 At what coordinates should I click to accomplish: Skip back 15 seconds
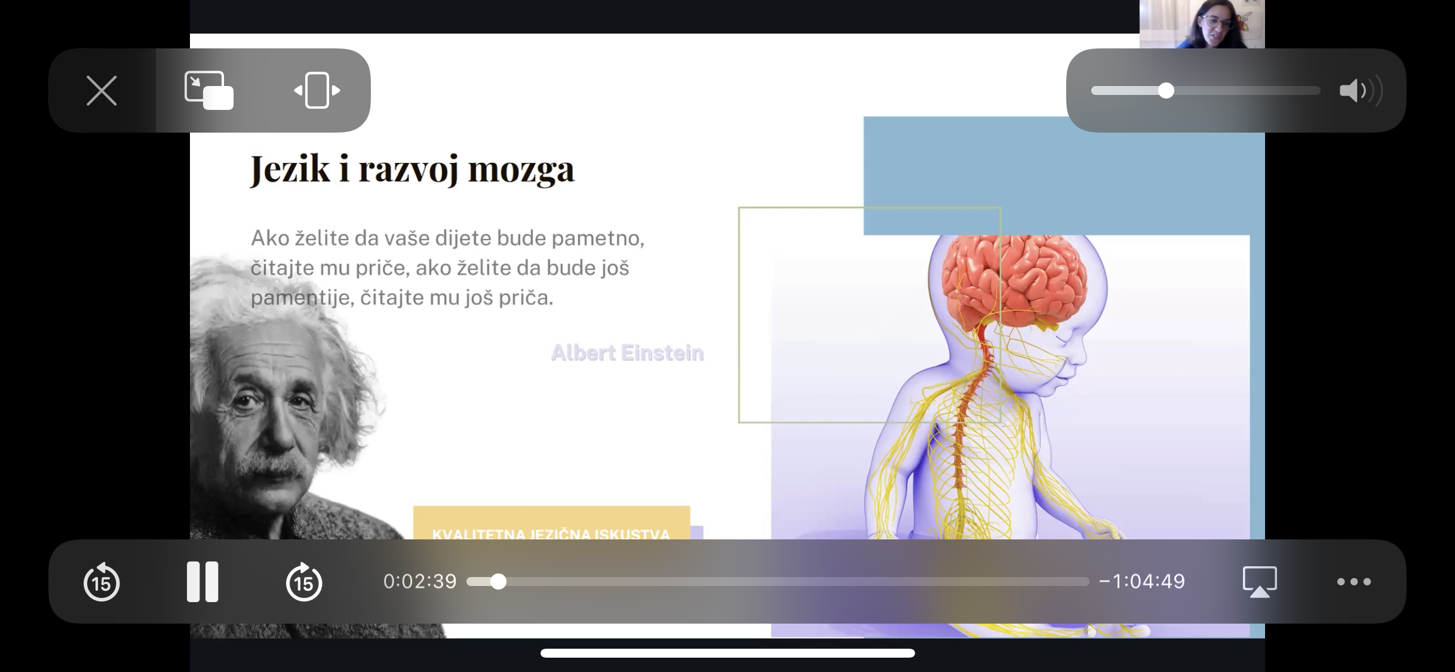[102, 582]
